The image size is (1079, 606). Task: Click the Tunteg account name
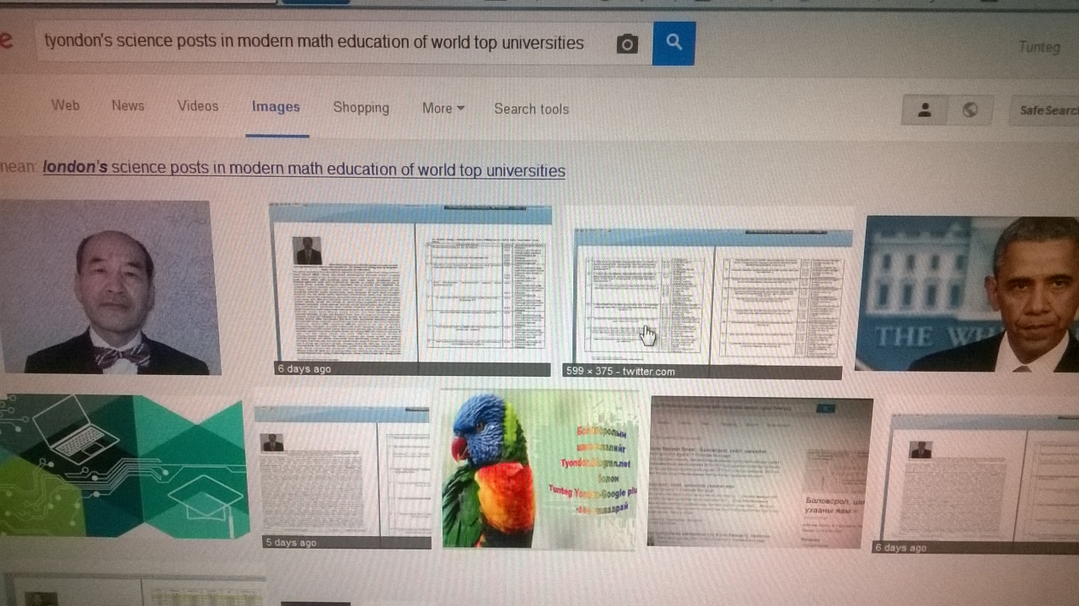[x=1039, y=46]
